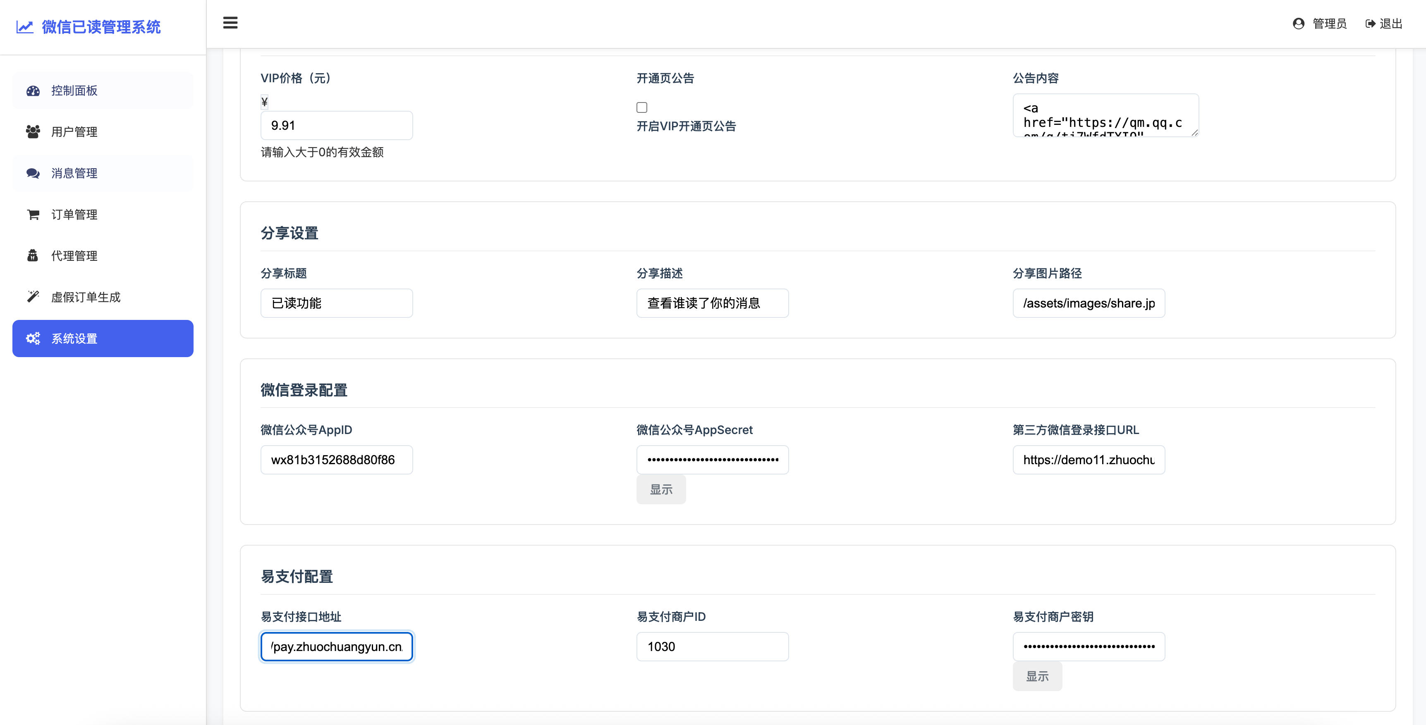Click the 控制面板 dashboard gauge icon
This screenshot has width=1426, height=725.
click(x=33, y=91)
